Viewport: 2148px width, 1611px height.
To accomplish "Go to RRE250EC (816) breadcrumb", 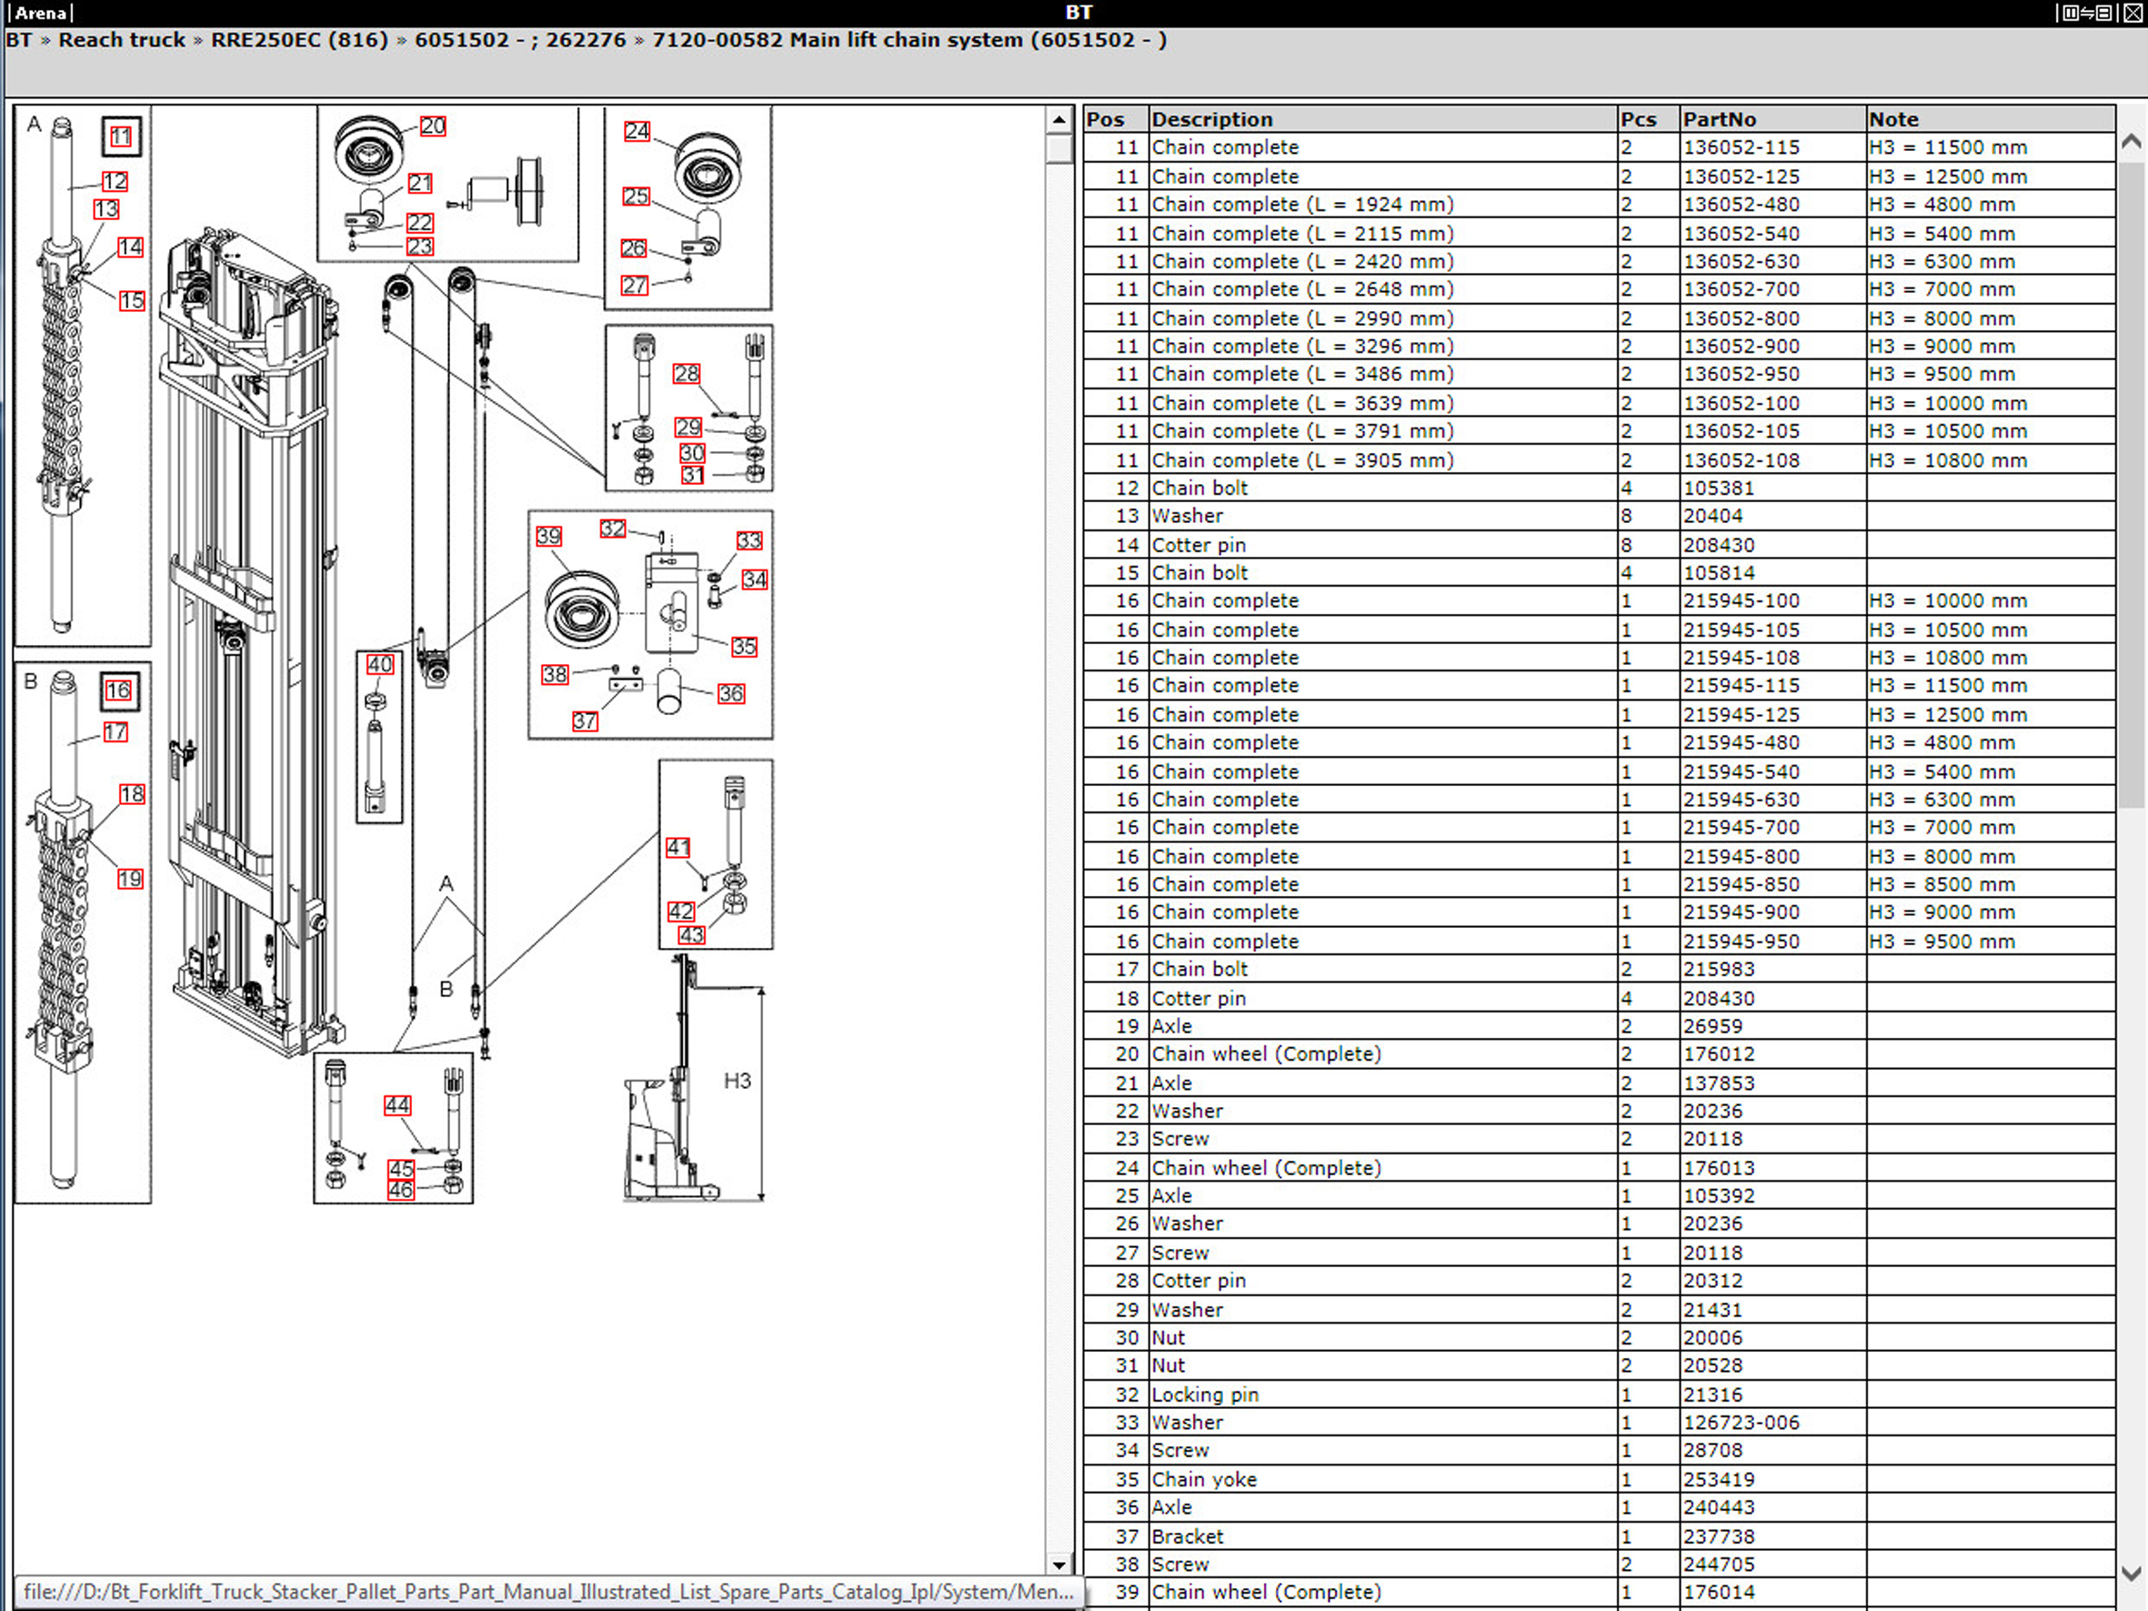I will tap(299, 40).
